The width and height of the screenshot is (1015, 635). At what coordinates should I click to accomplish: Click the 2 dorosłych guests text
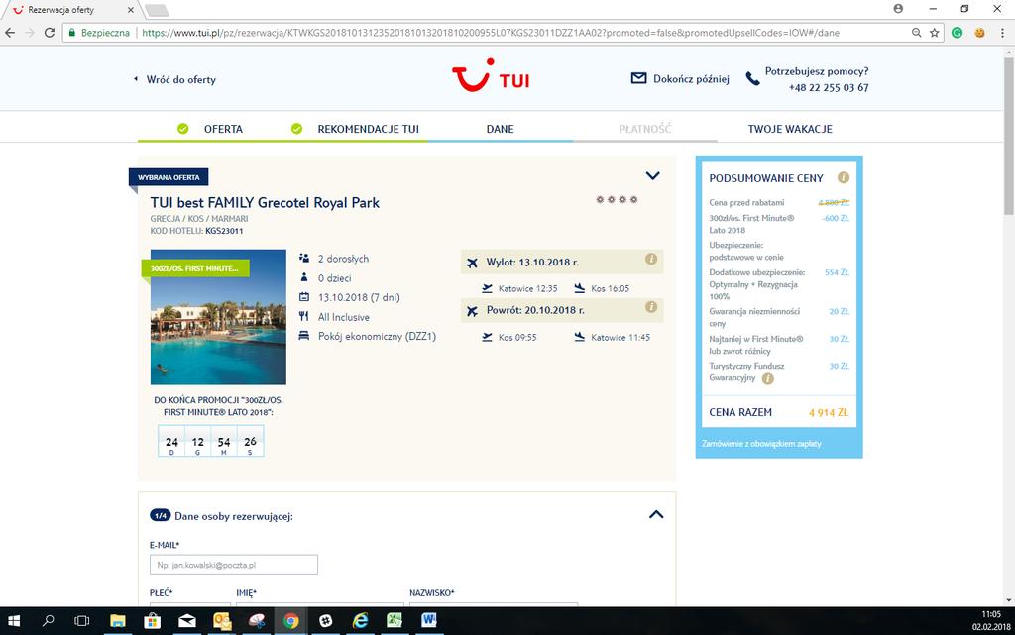point(343,259)
